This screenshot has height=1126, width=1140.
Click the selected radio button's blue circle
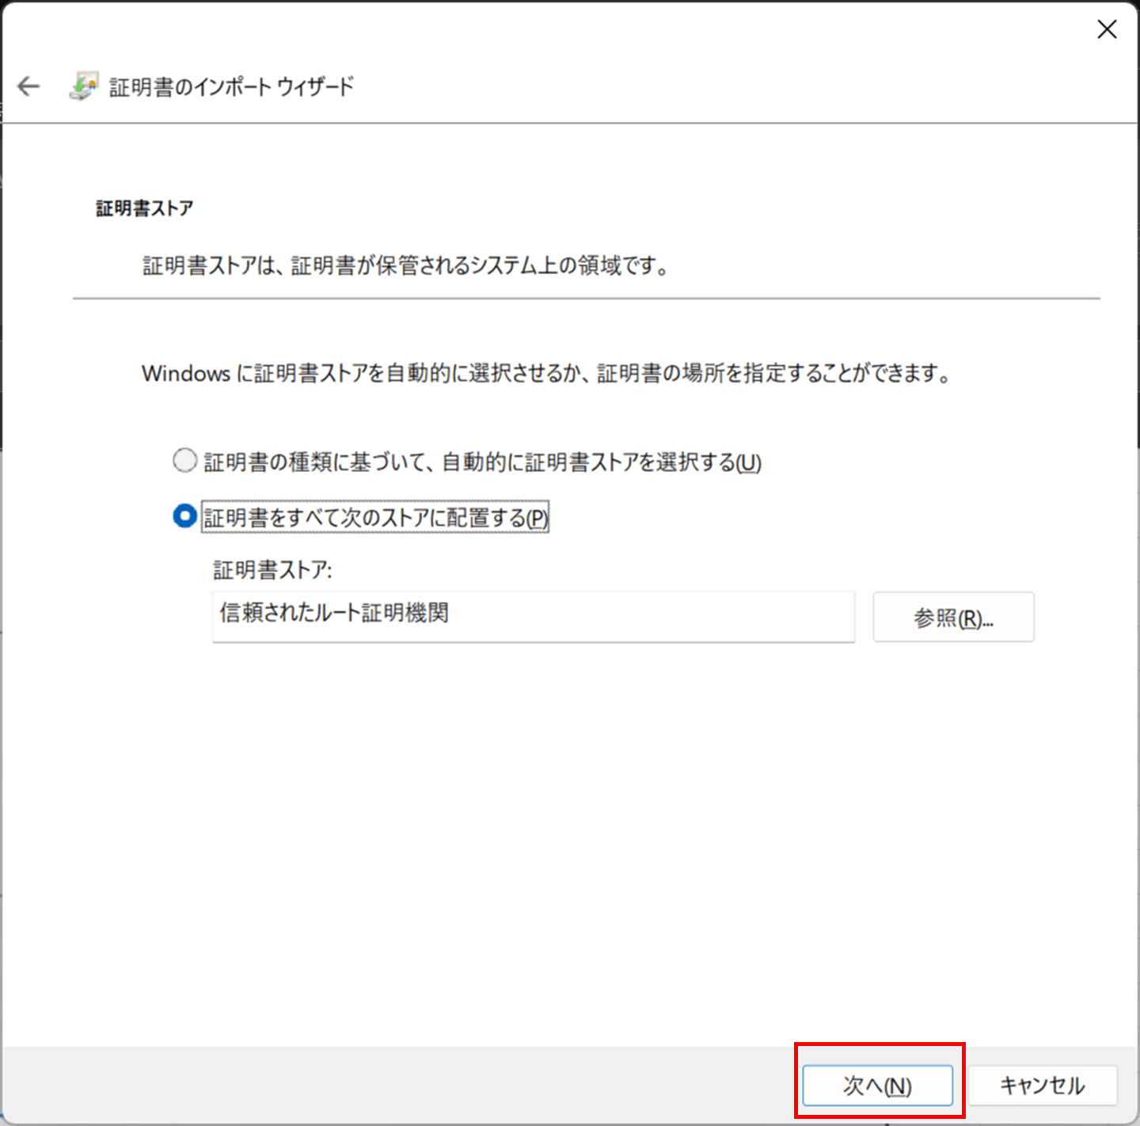click(x=184, y=515)
